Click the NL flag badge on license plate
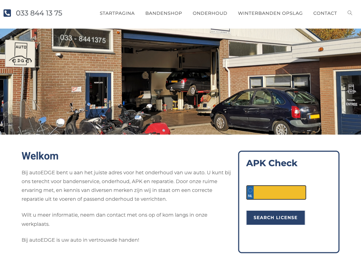361x271 pixels. (250, 192)
